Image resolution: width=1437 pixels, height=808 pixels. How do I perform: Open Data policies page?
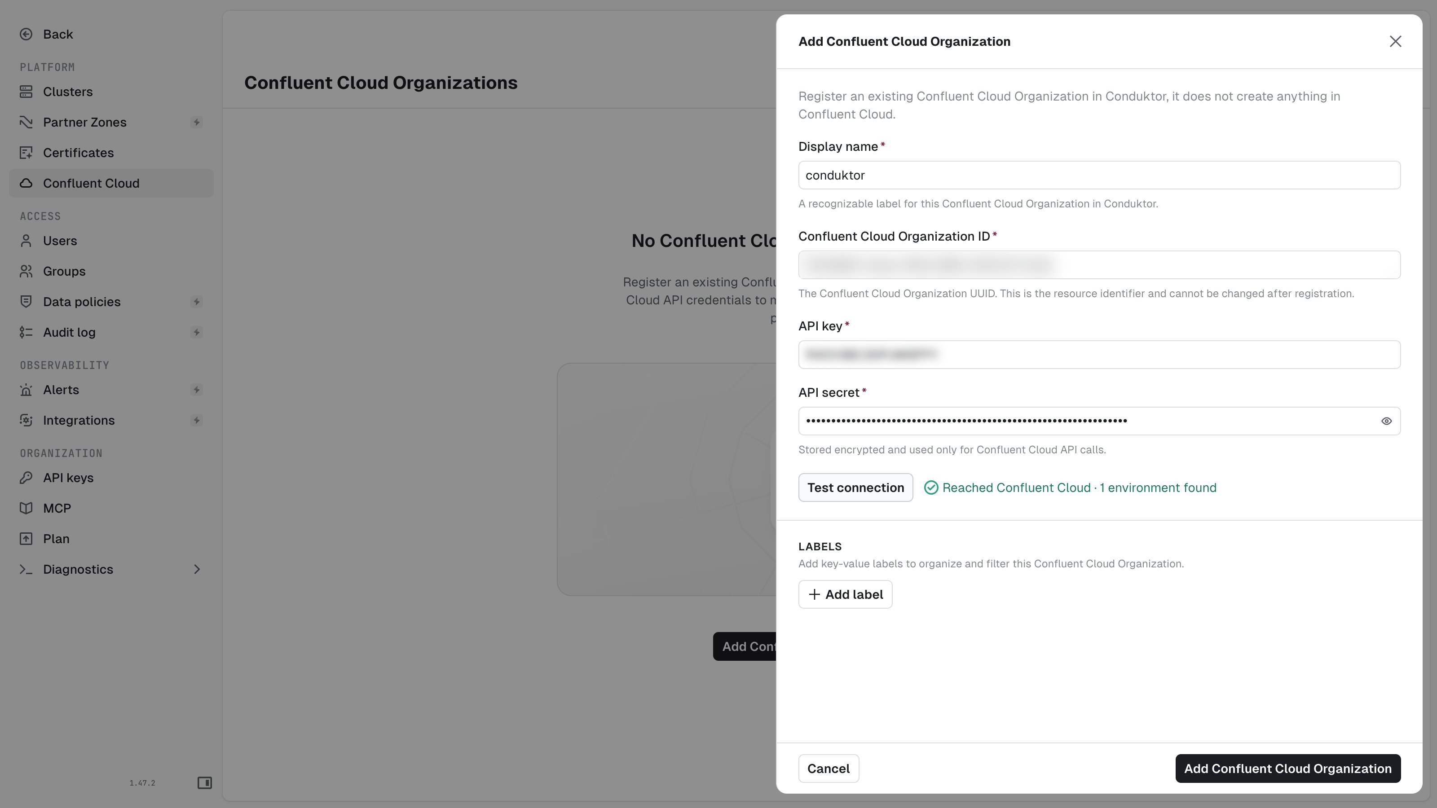tap(111, 302)
